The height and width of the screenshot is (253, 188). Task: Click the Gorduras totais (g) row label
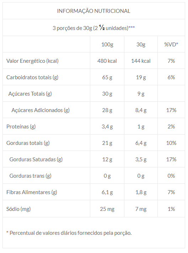point(28,143)
